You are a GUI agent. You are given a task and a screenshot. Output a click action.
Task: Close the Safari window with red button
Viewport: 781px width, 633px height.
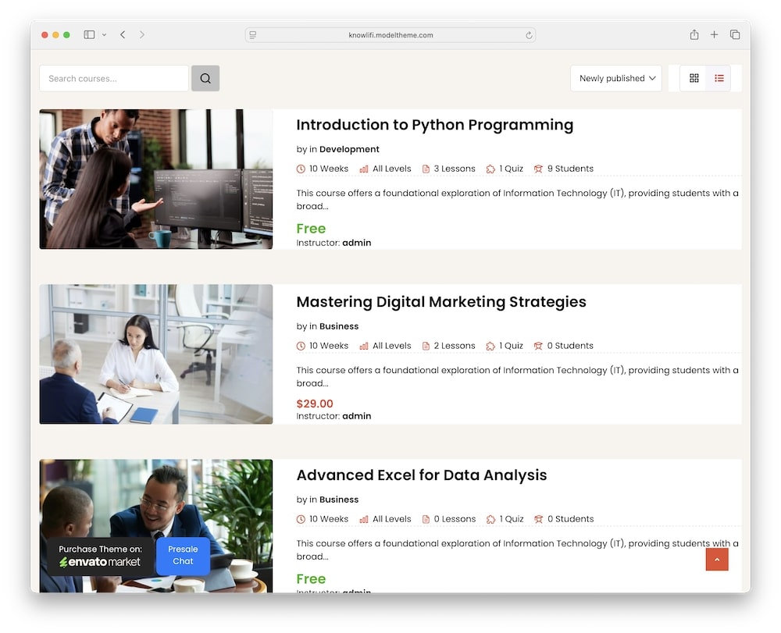click(45, 35)
